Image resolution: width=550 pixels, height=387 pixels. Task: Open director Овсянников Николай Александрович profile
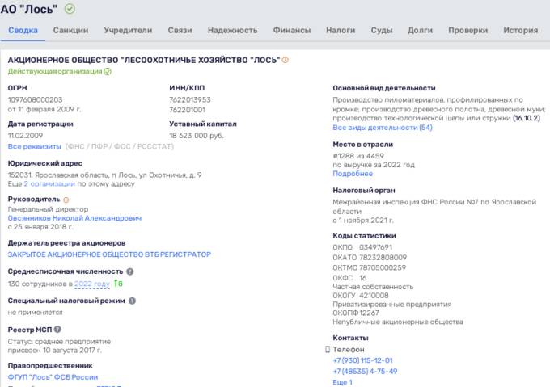74,218
